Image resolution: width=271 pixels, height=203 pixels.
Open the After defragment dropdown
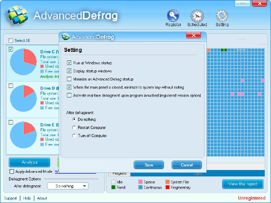click(68, 186)
